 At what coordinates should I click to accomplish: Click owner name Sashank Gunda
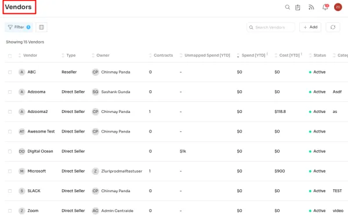115,91
